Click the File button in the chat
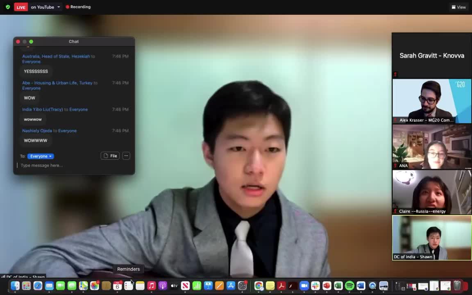The width and height of the screenshot is (472, 295). click(x=110, y=156)
